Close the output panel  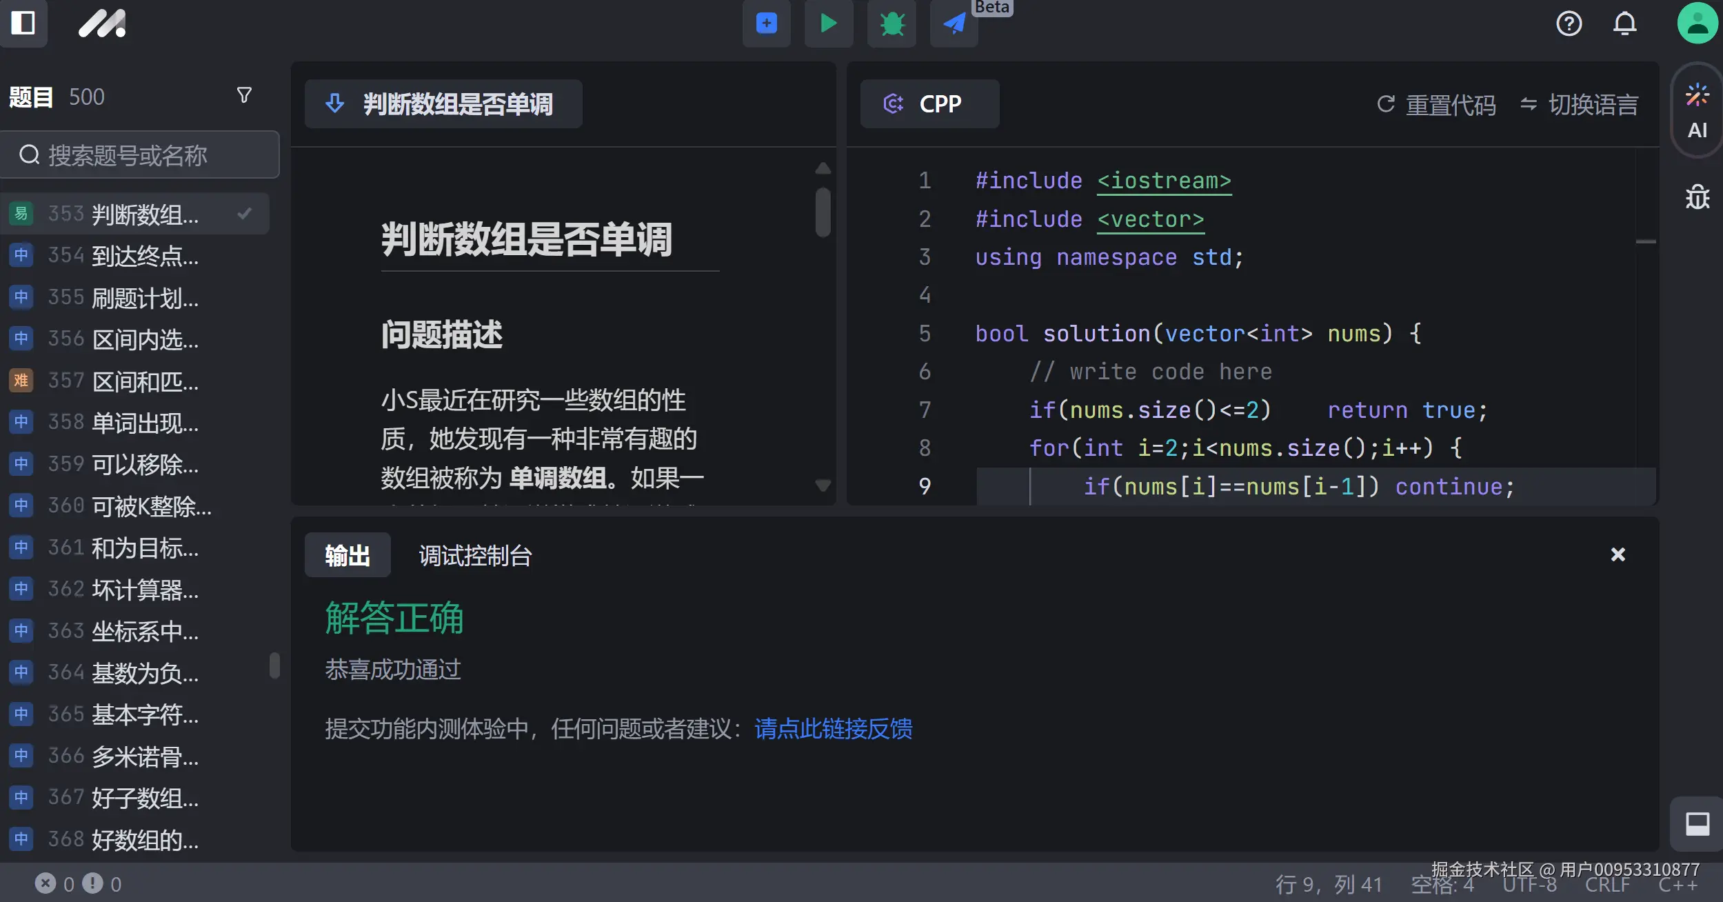coord(1618,554)
